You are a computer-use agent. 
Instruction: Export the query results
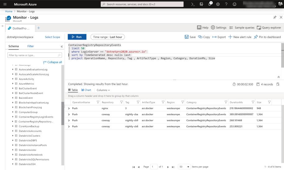click(219, 37)
